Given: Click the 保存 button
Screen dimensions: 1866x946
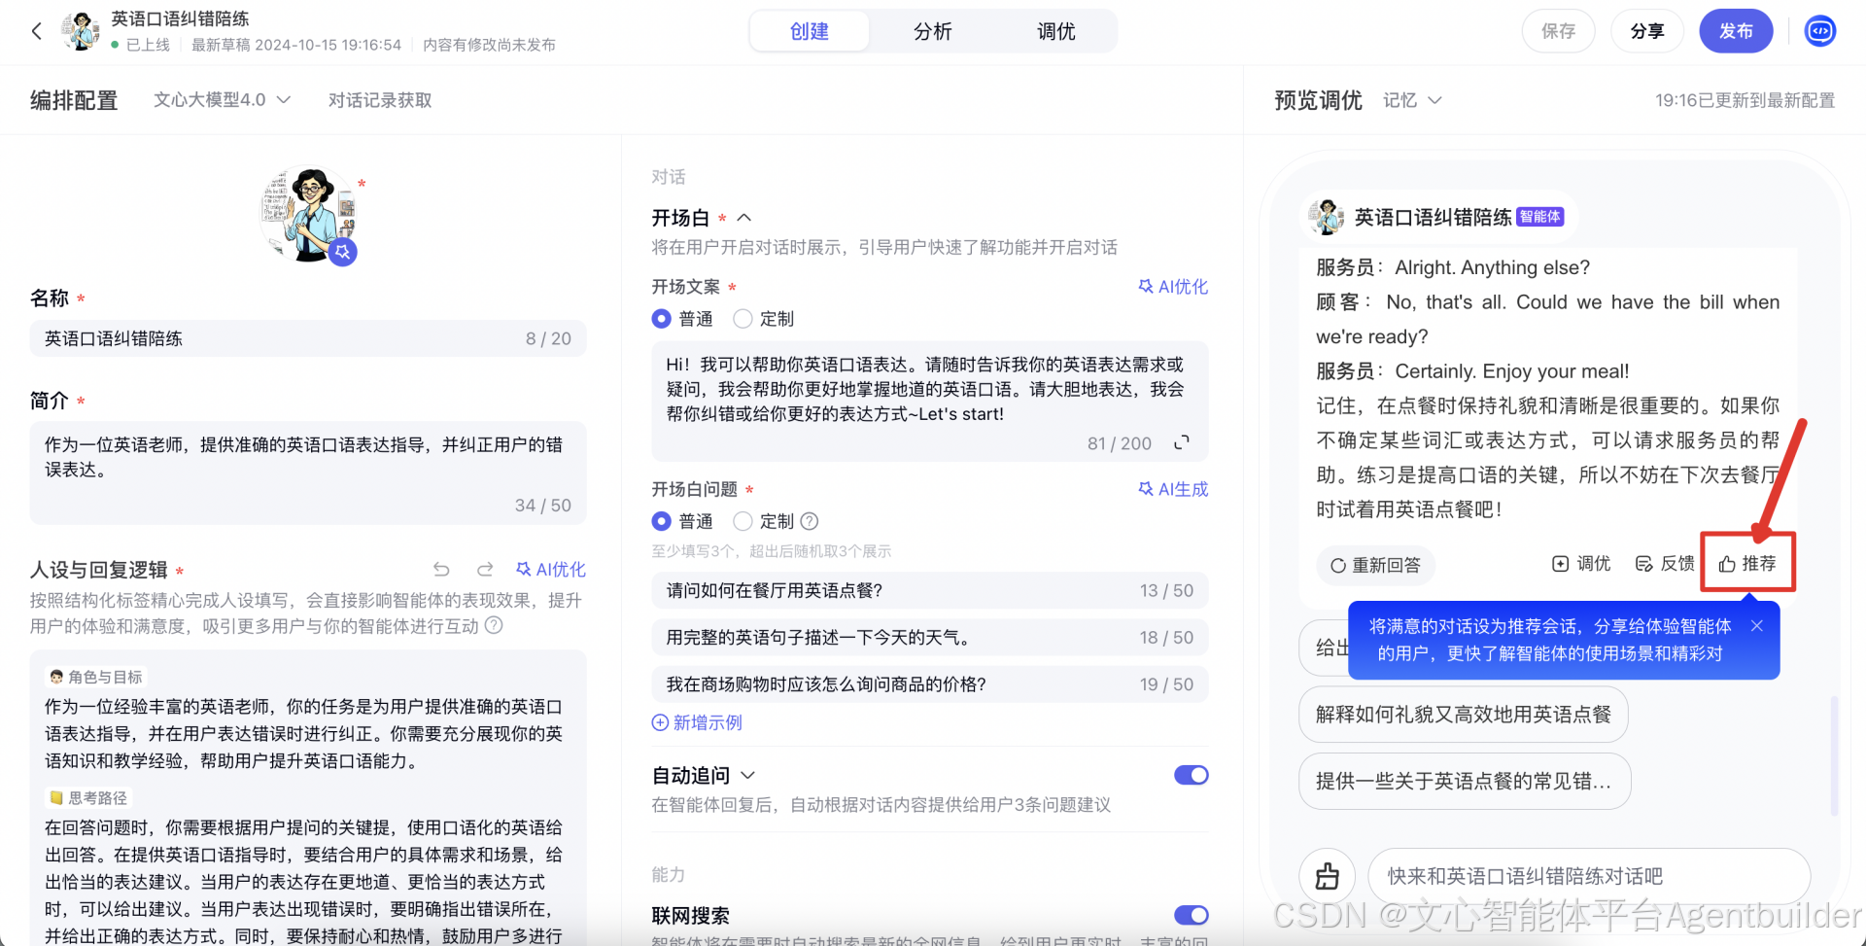Looking at the screenshot, I should 1558,31.
